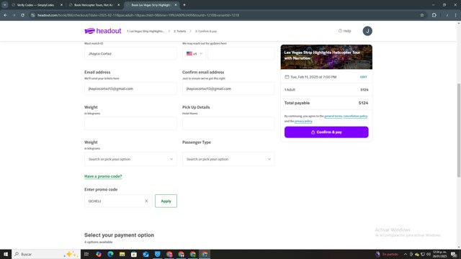
Task: Open the Passenger Type dropdown
Action: click(x=228, y=159)
